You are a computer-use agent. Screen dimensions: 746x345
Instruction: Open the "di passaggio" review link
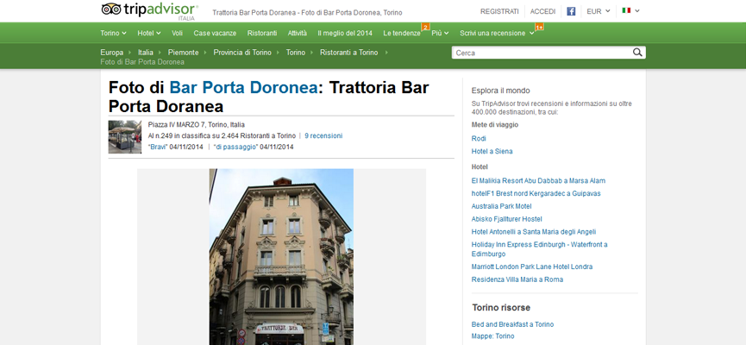pyautogui.click(x=236, y=147)
